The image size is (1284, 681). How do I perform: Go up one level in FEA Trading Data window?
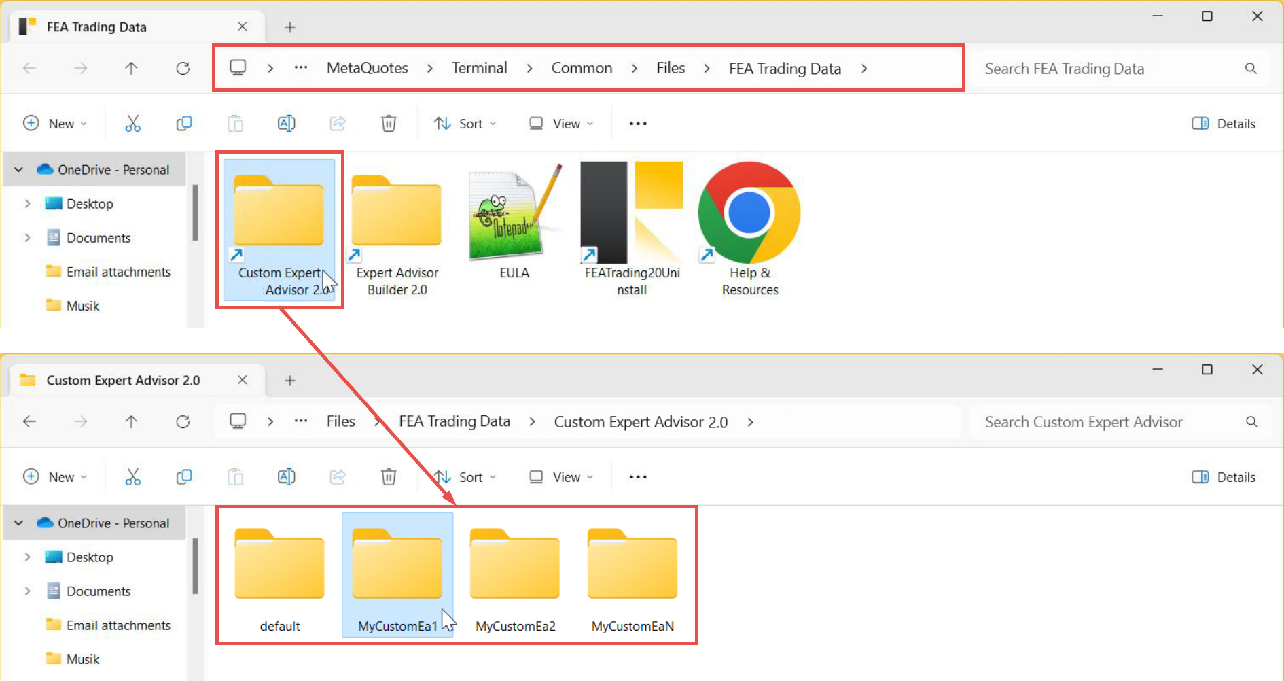click(132, 68)
